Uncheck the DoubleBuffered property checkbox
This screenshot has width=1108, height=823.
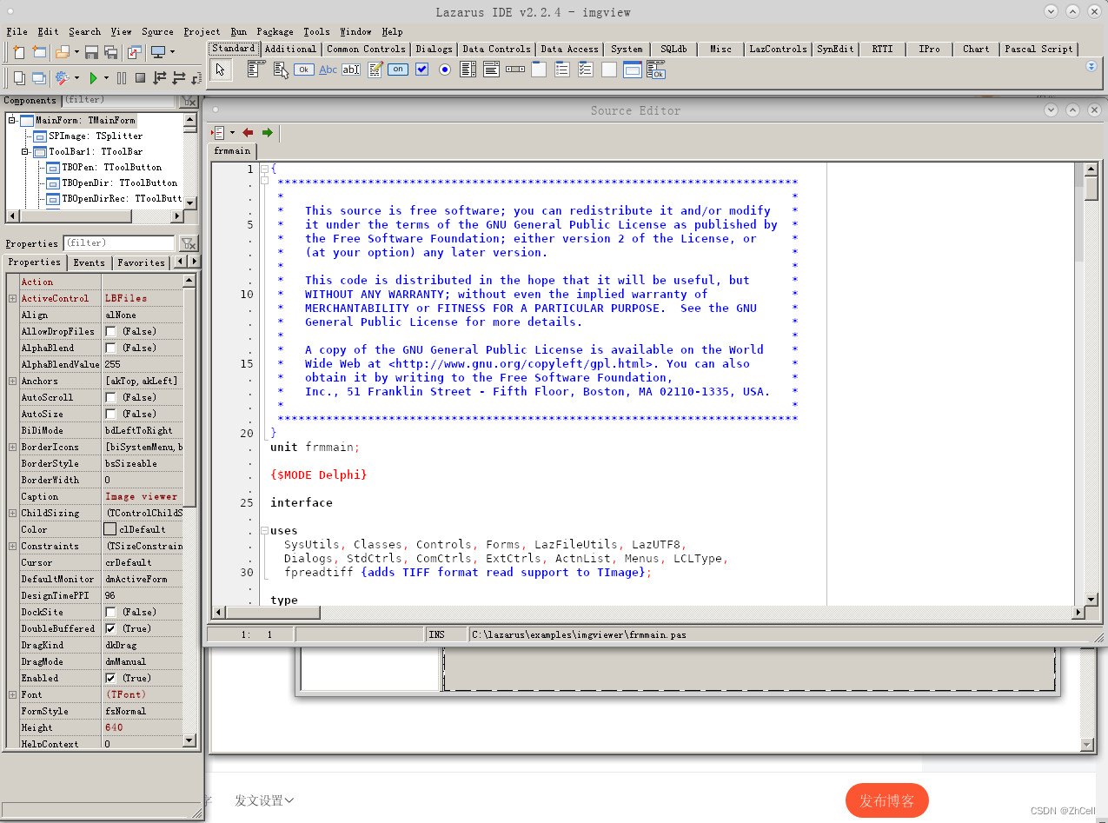[x=111, y=628]
